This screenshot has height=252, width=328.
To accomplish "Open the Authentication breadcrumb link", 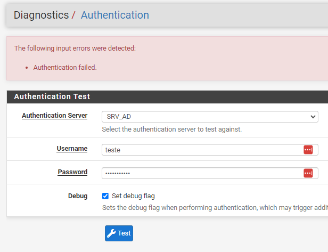I will pyautogui.click(x=114, y=15).
